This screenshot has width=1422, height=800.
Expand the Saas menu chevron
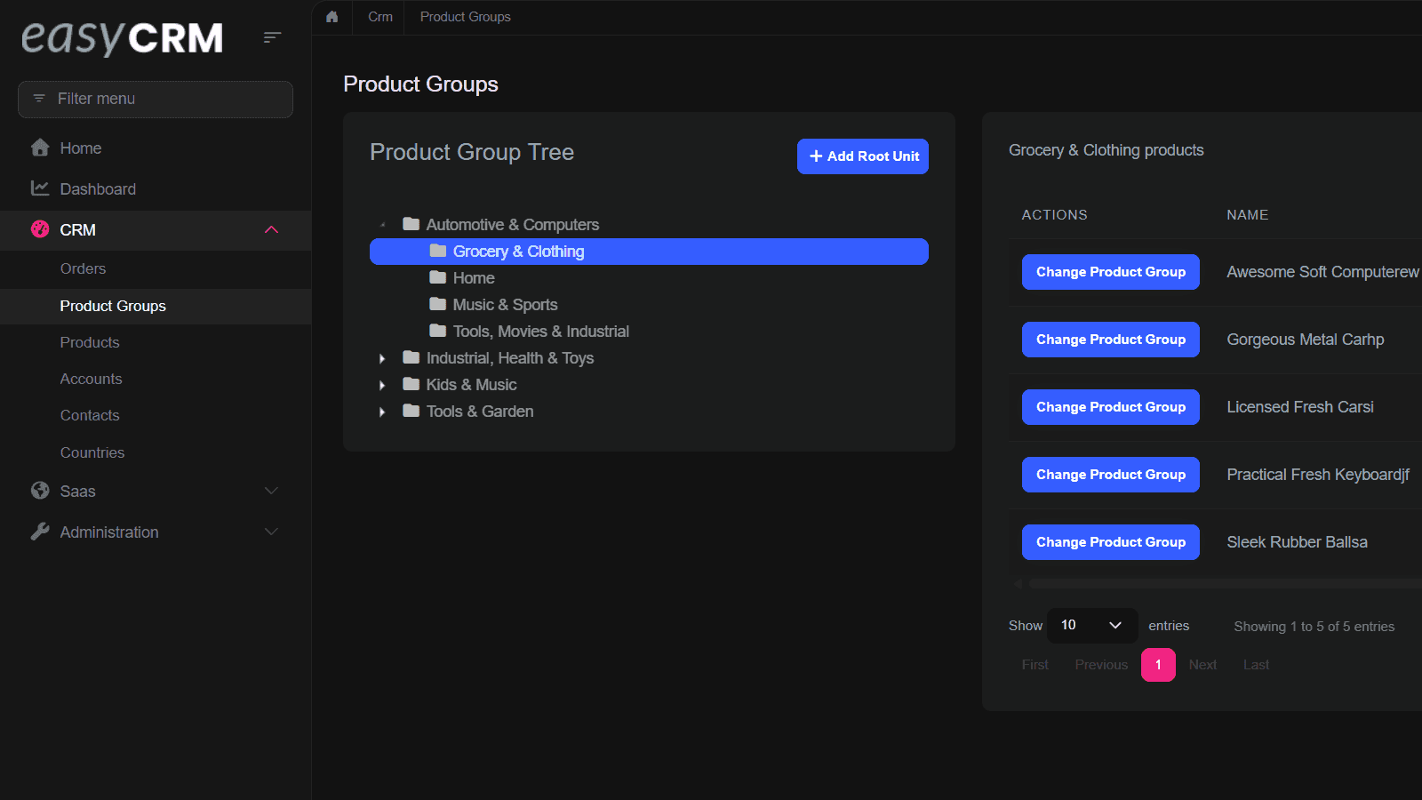click(x=272, y=491)
